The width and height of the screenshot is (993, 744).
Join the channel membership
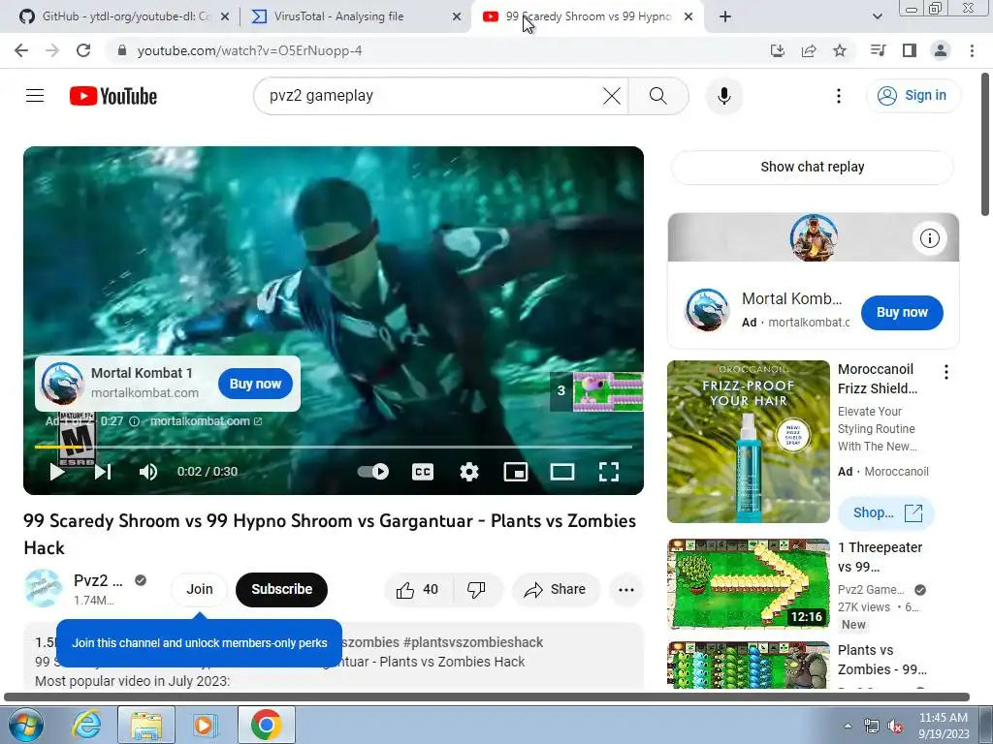pyautogui.click(x=200, y=589)
